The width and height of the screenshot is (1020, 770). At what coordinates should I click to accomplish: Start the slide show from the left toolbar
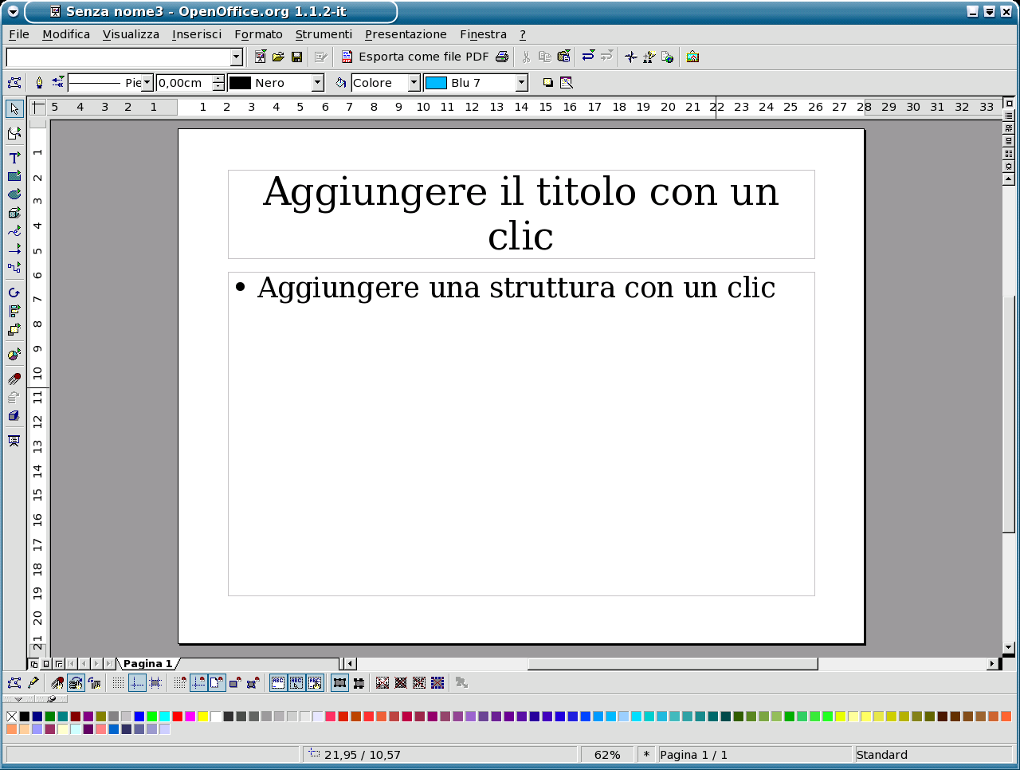pos(14,441)
